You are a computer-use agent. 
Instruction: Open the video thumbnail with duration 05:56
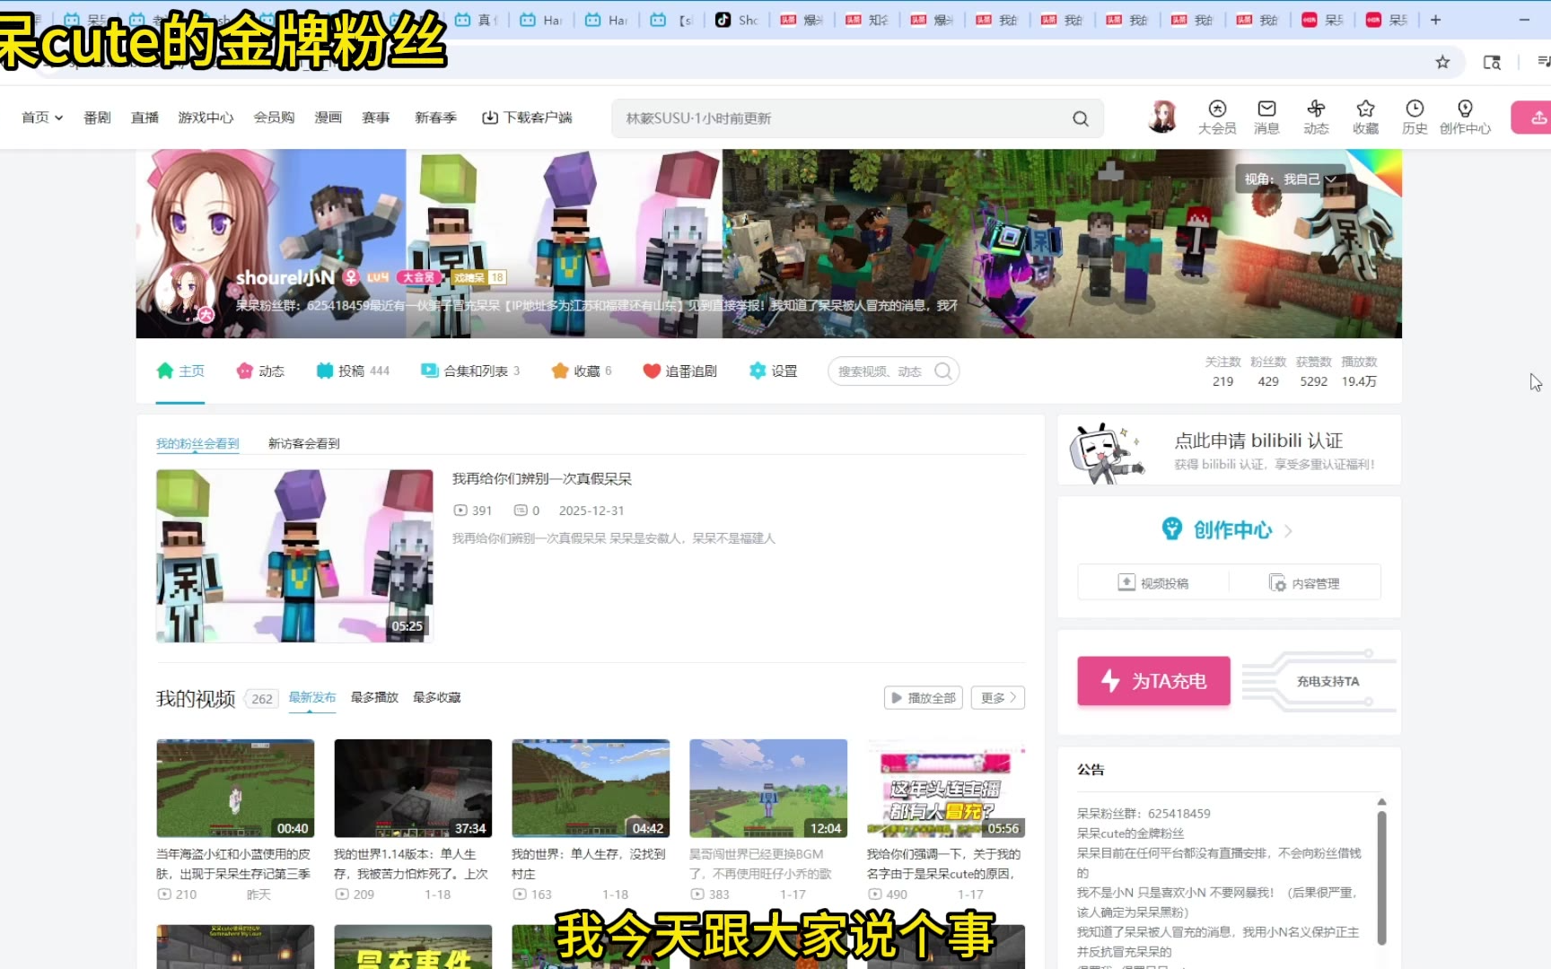(946, 789)
